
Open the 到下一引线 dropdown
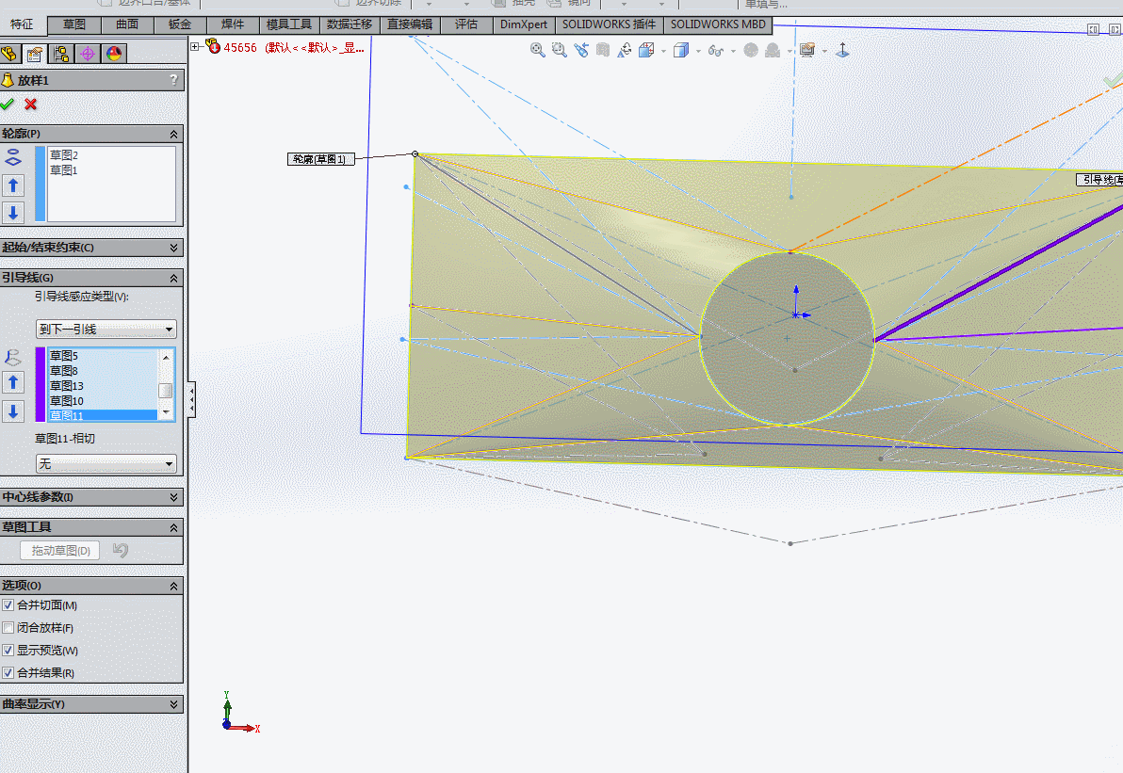pyautogui.click(x=106, y=330)
